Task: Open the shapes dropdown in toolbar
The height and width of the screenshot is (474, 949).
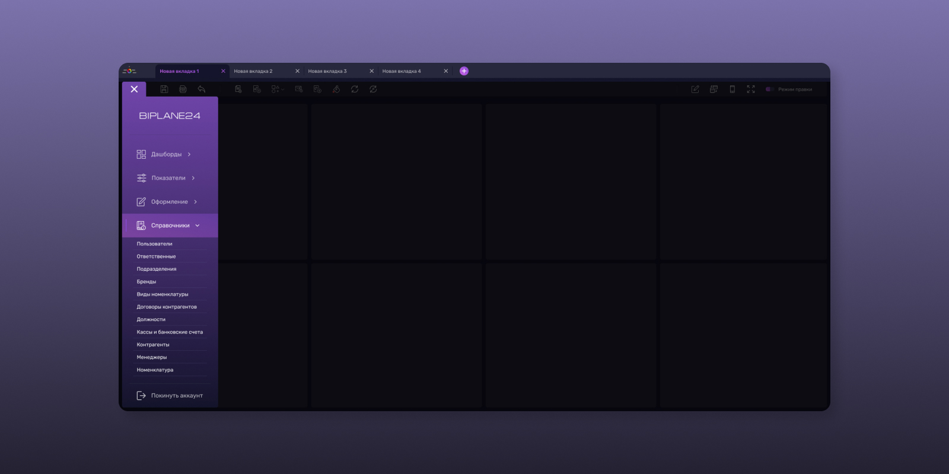Action: click(x=278, y=89)
